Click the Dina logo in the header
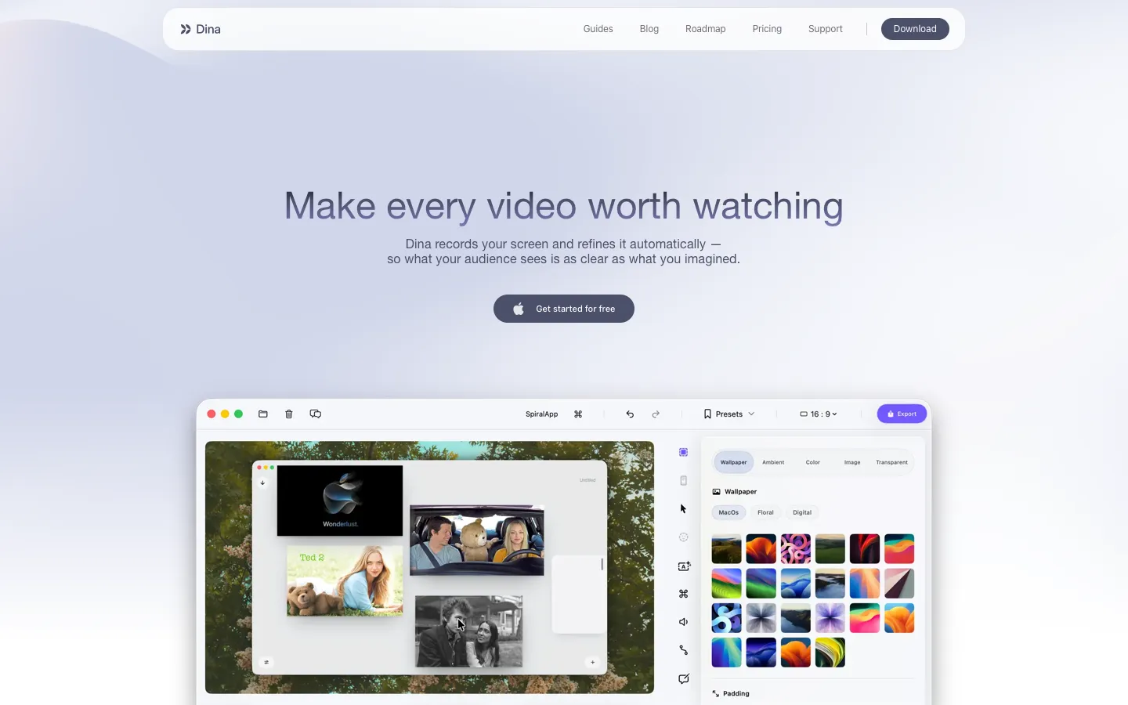This screenshot has width=1128, height=705. [201, 29]
